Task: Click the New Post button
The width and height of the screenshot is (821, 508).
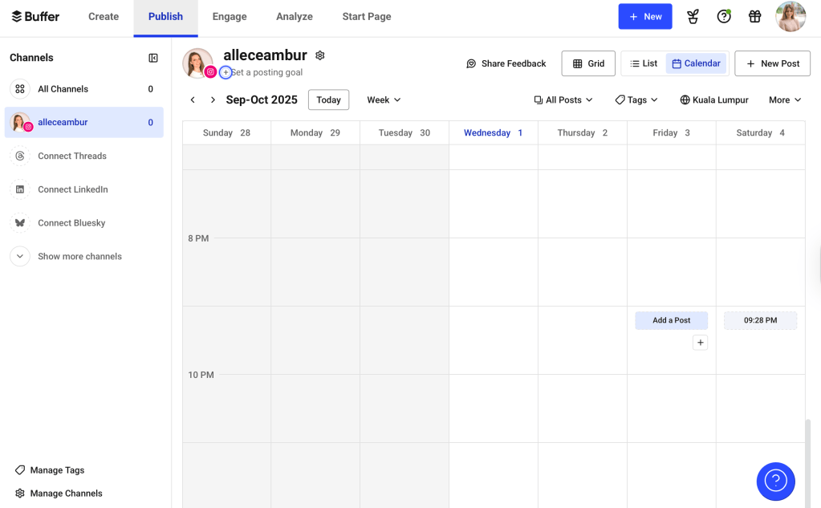Action: click(x=772, y=63)
